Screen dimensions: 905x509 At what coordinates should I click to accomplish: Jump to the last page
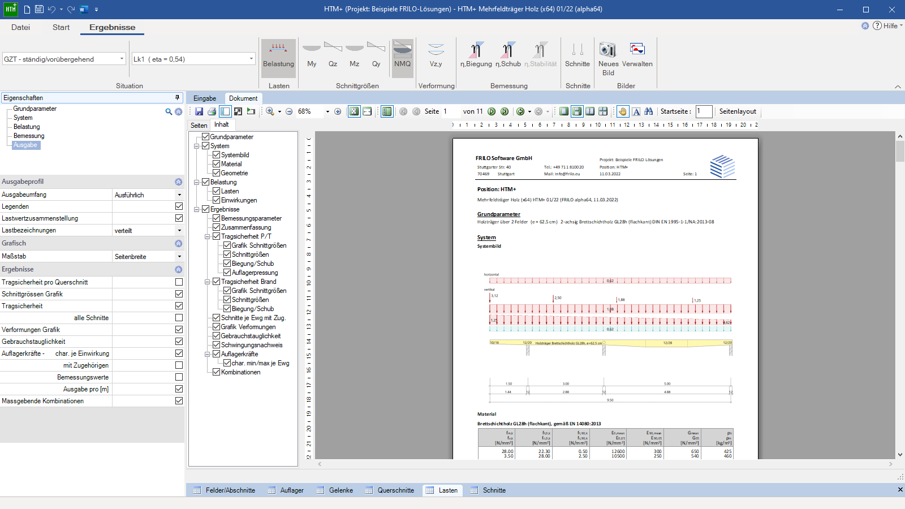coord(505,111)
